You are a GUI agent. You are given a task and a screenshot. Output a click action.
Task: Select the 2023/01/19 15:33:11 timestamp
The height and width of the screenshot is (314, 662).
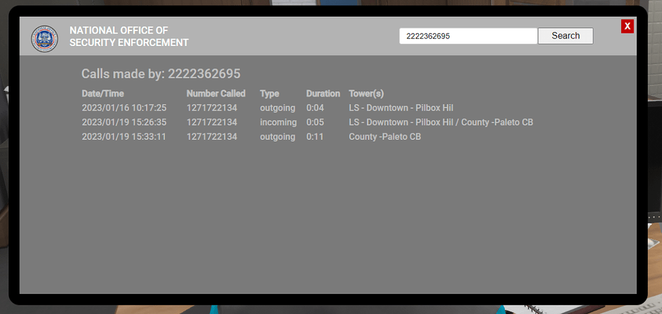coord(124,137)
